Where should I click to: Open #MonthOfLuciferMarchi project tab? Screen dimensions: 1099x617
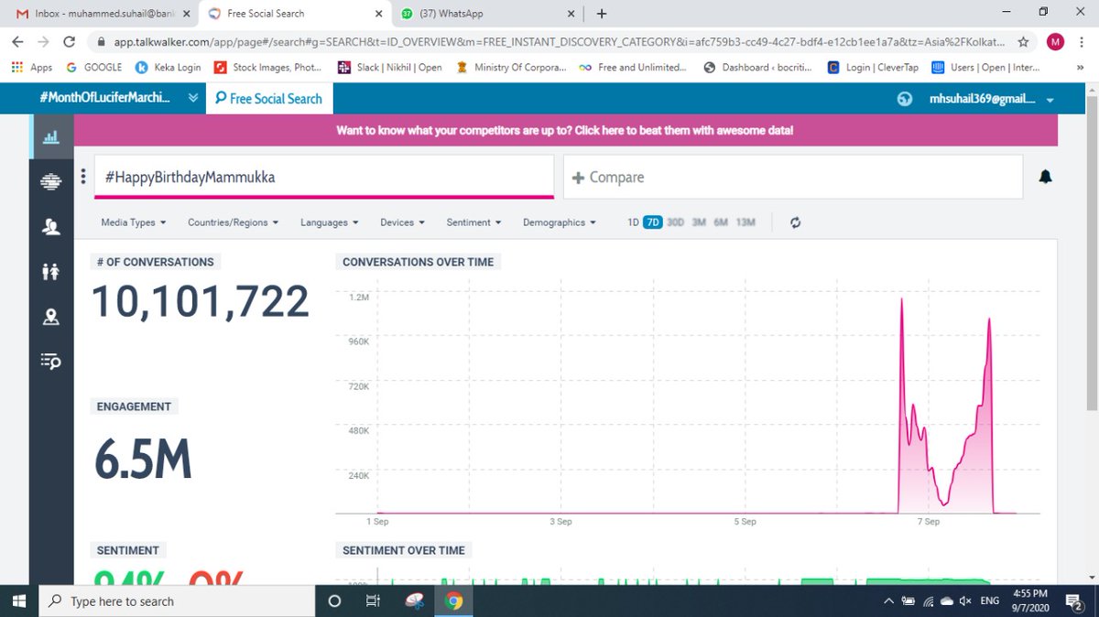pyautogui.click(x=104, y=99)
